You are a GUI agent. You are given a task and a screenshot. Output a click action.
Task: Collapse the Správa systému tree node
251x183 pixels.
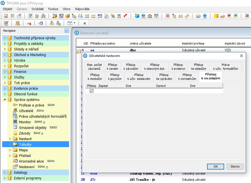[x=5, y=99]
